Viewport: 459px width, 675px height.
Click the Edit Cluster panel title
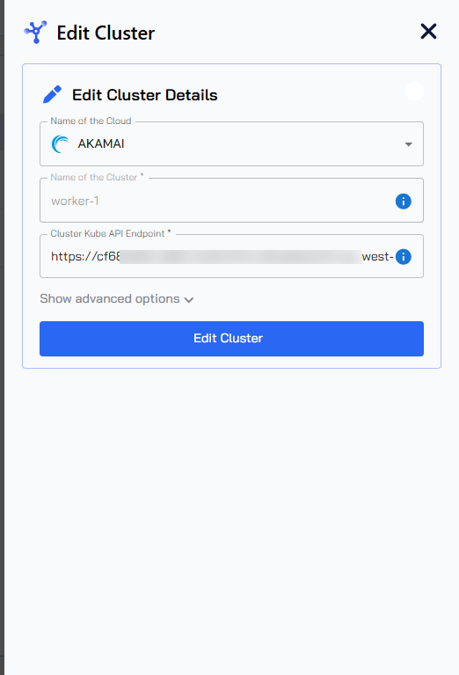[x=106, y=33]
